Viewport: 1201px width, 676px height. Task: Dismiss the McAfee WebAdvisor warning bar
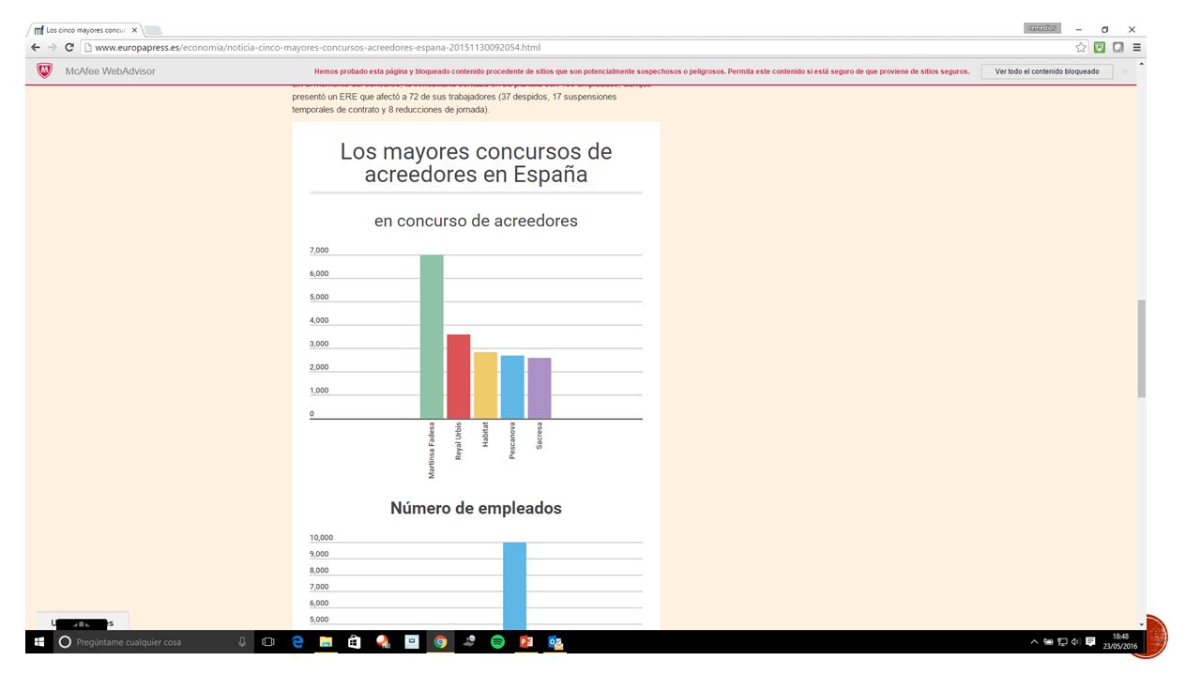[1125, 71]
